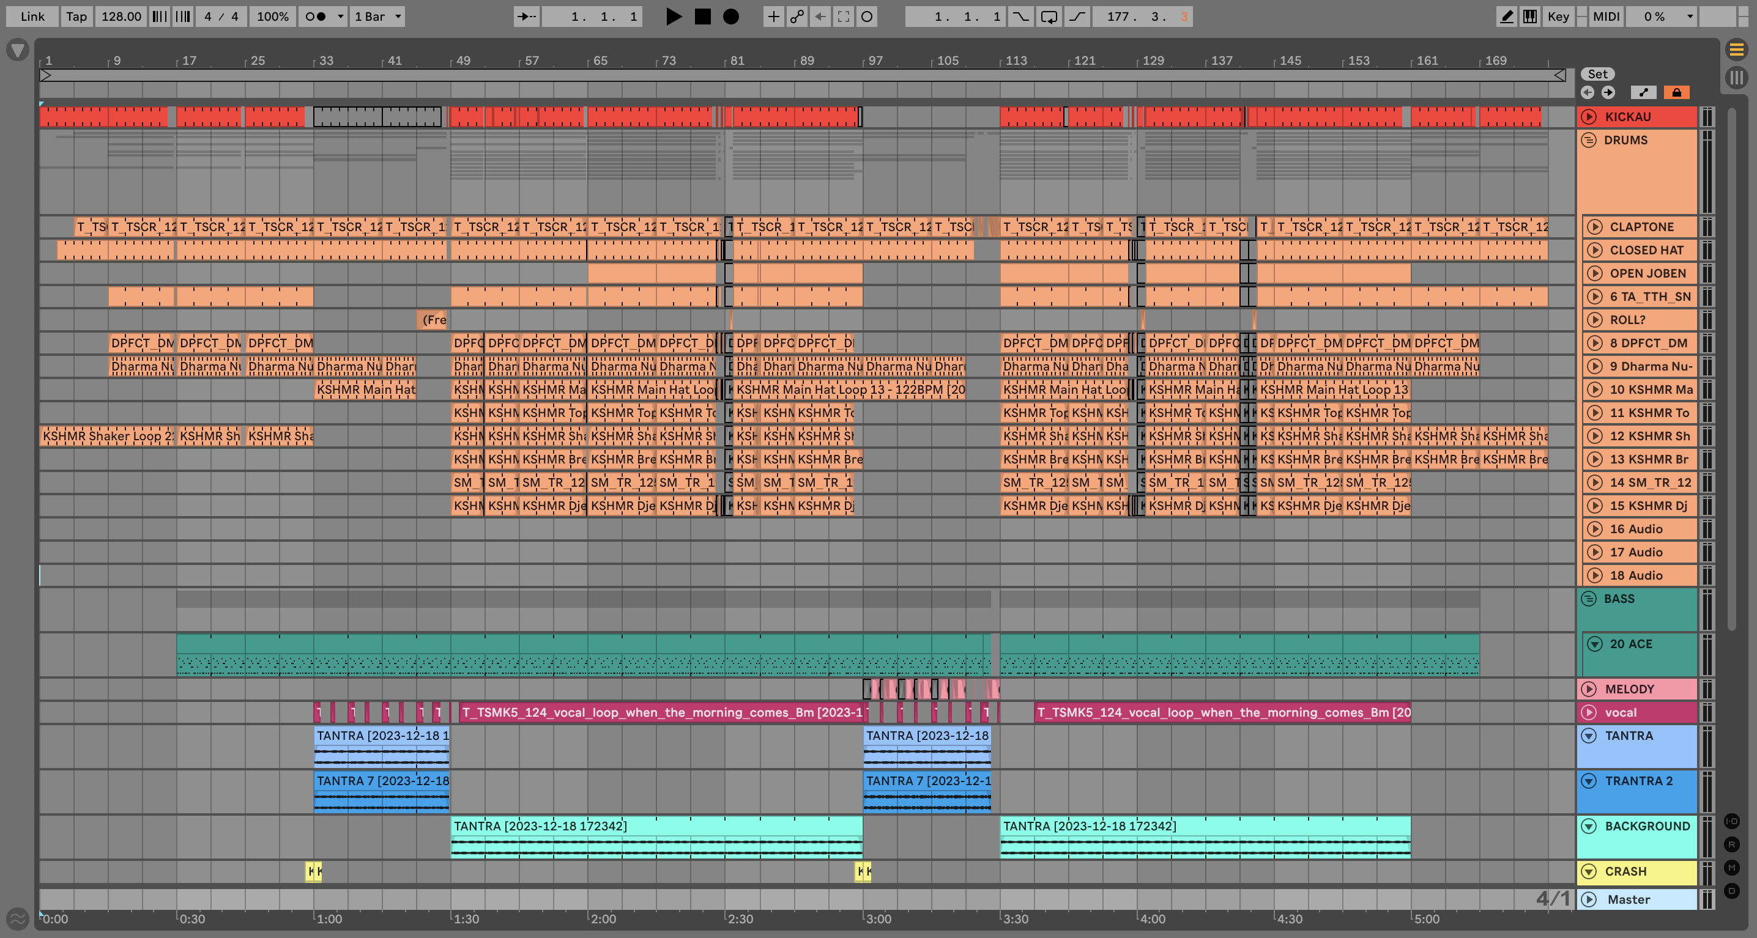Click the tempo field showing 128.00
Viewport: 1757px width, 938px height.
[x=121, y=17]
